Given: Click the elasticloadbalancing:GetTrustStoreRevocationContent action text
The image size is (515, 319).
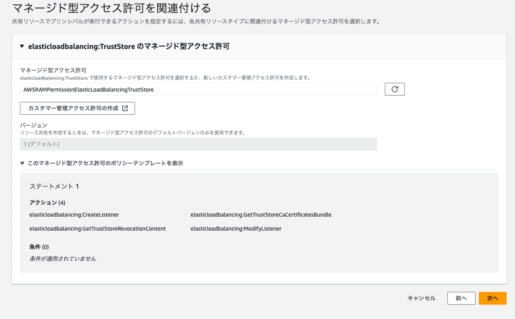Looking at the screenshot, I should (98, 229).
